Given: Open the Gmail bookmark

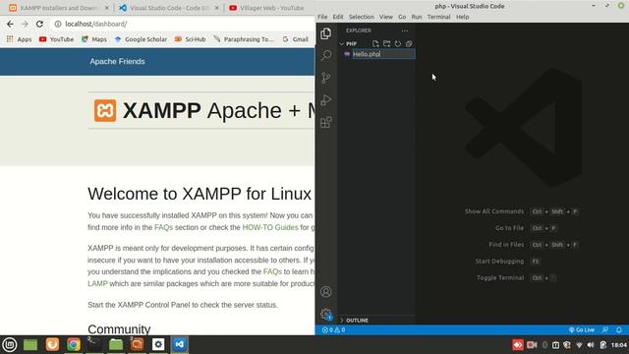Looking at the screenshot, I should (295, 39).
